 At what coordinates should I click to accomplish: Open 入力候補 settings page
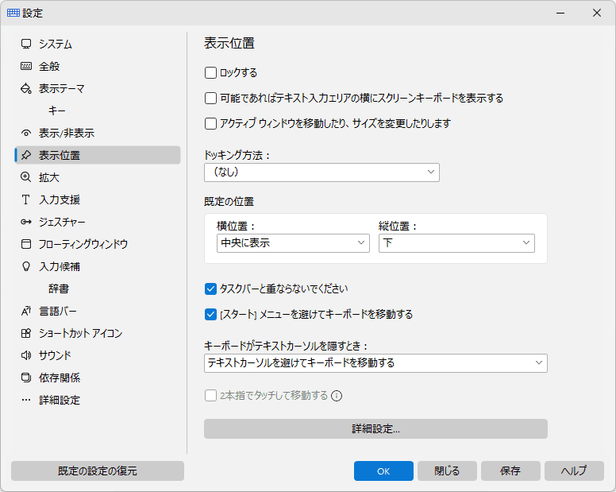98,266
